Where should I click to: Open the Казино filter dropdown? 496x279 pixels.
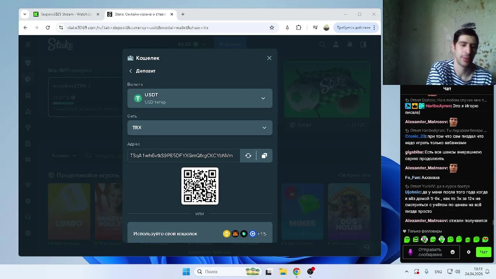pos(64,155)
